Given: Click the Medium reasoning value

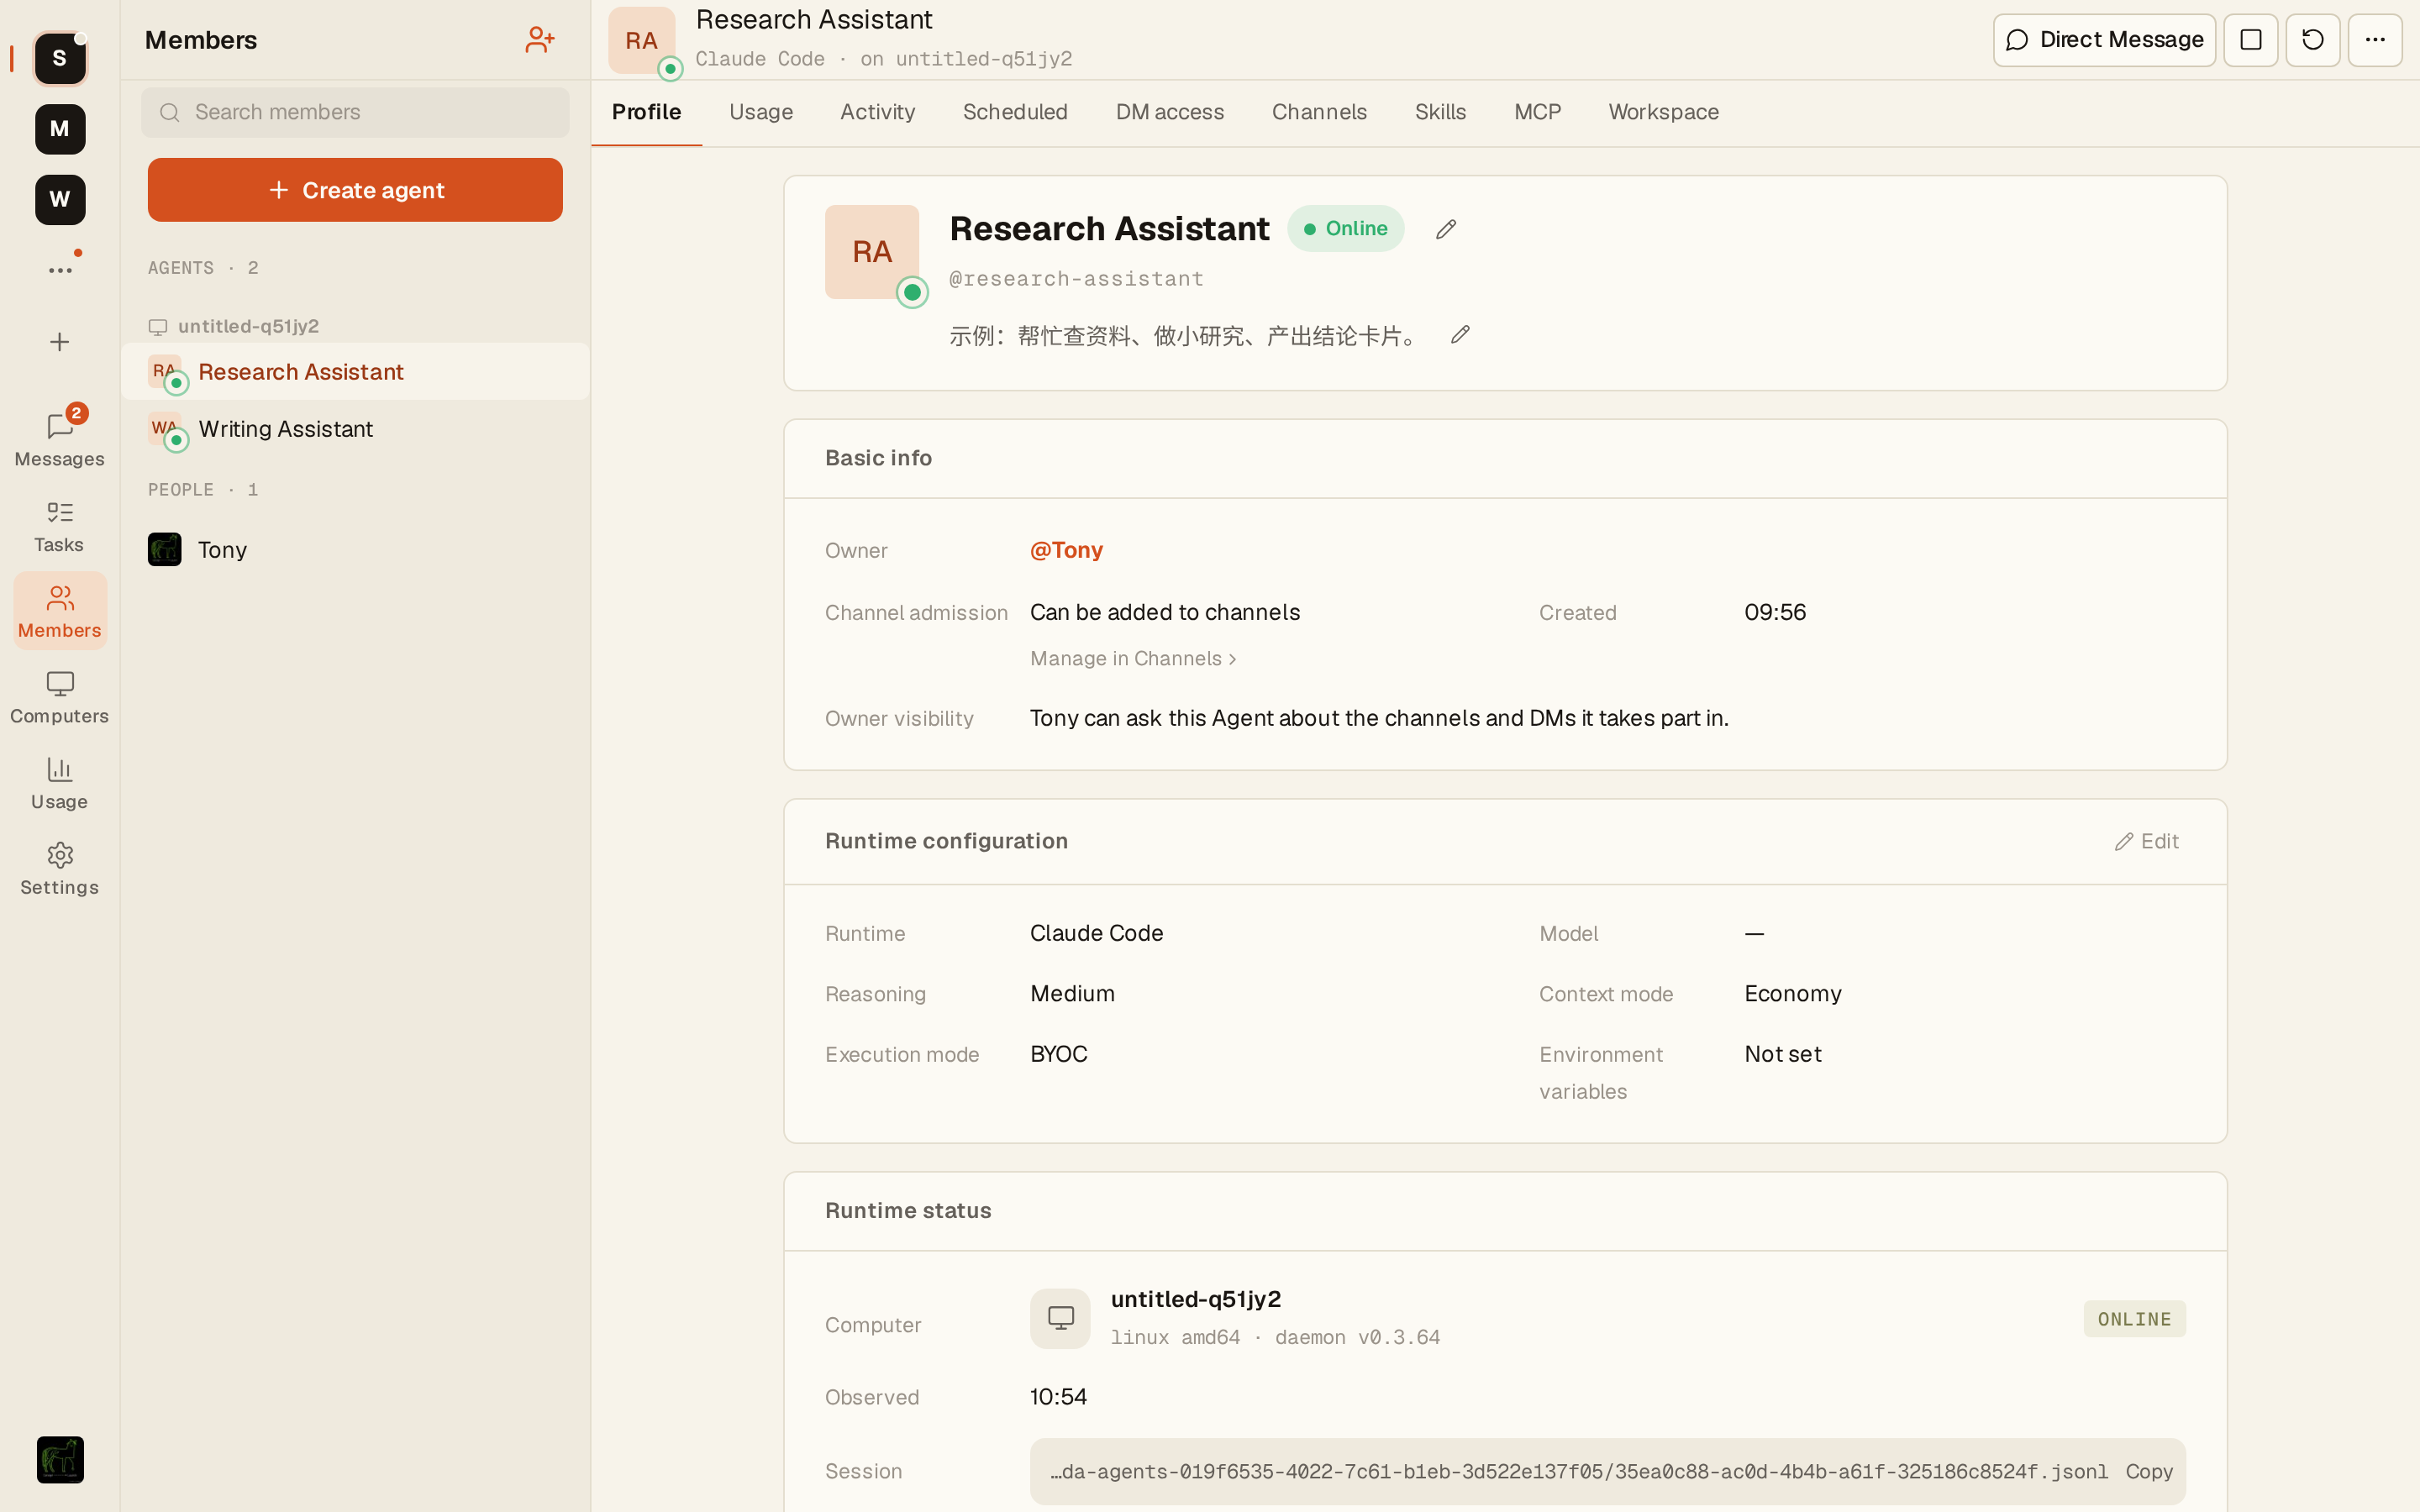Looking at the screenshot, I should pos(1072,994).
